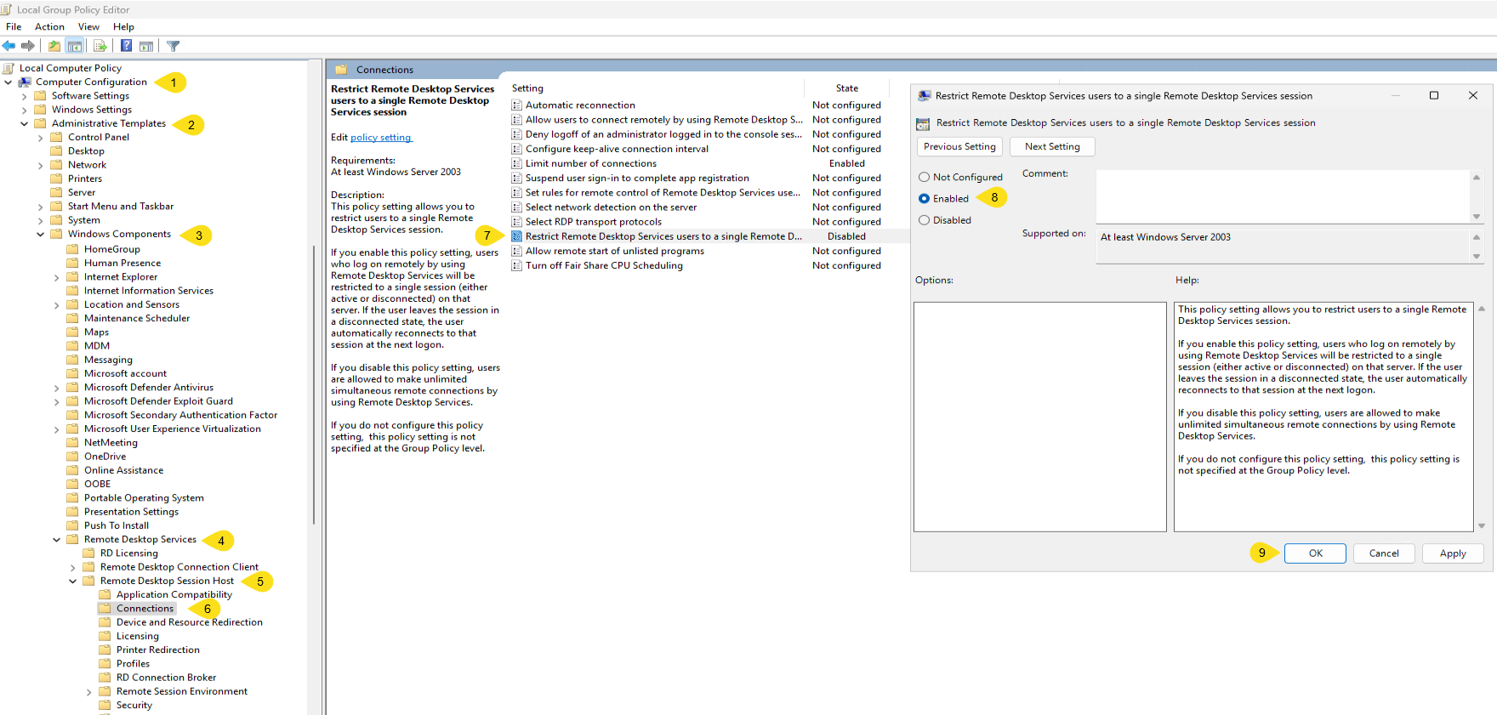The height and width of the screenshot is (715, 1497).
Task: Toggle Show/Hide Console Tree toolbar icon
Action: [x=75, y=46]
